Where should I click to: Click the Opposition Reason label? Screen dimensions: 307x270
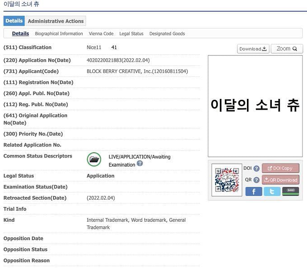pos(27,261)
